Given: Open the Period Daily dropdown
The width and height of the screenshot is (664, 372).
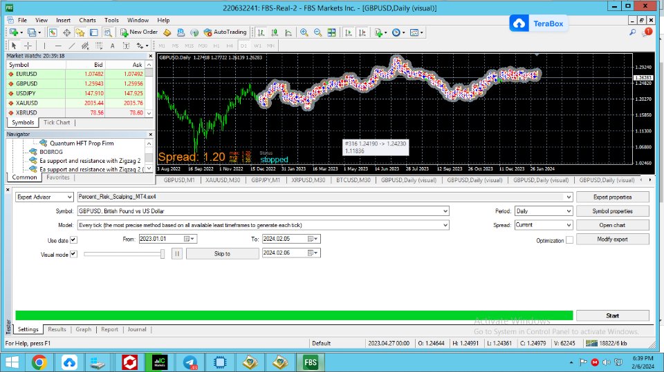Looking at the screenshot, I should (544, 211).
